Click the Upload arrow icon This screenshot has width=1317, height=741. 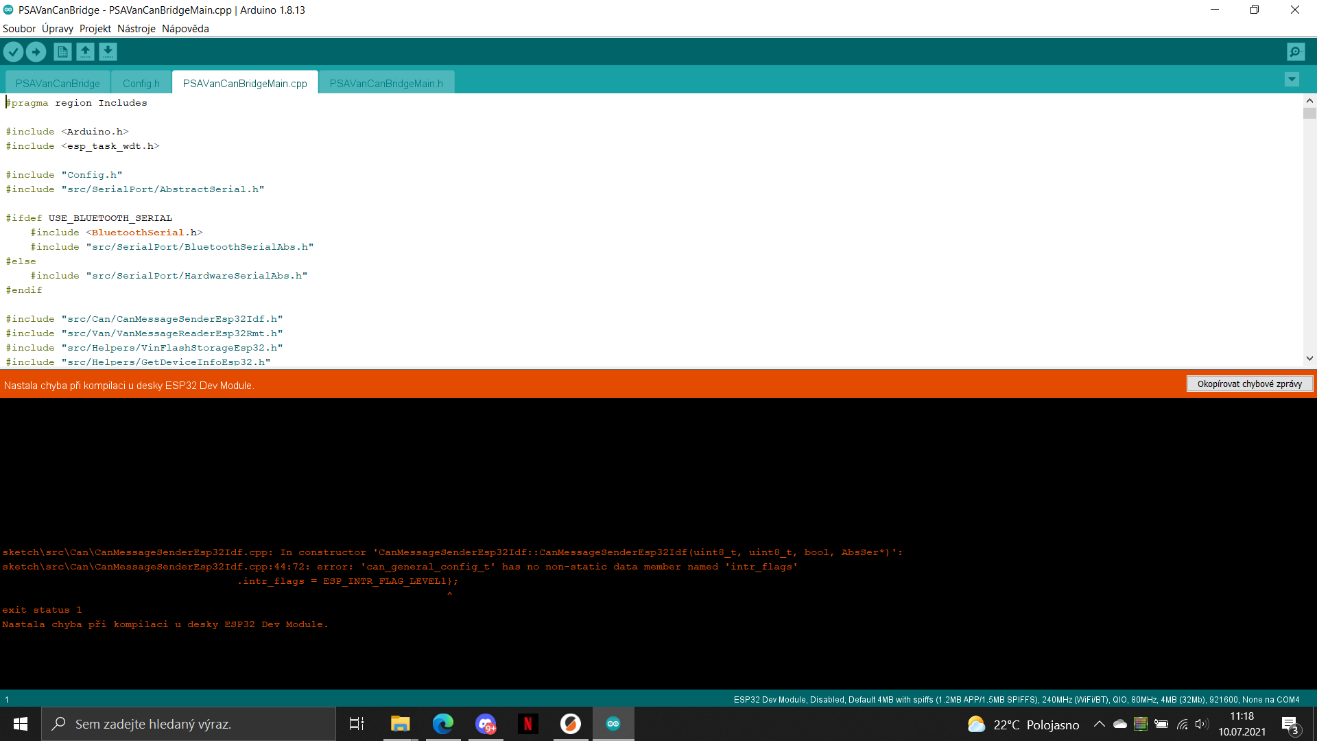click(x=36, y=51)
